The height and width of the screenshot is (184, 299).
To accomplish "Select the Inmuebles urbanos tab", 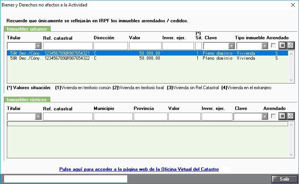I will (27, 29).
